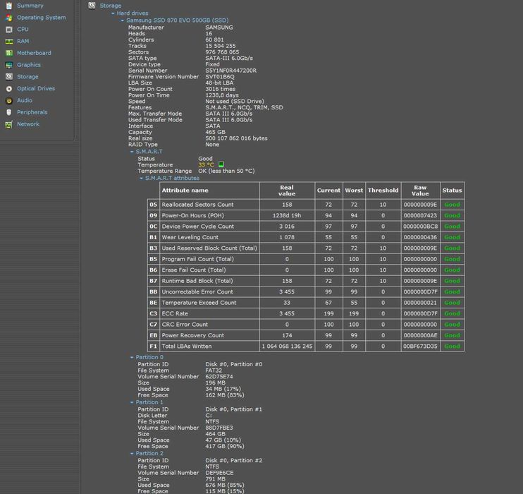Select Storage in the sidebar
This screenshot has height=494, width=523.
pos(27,77)
